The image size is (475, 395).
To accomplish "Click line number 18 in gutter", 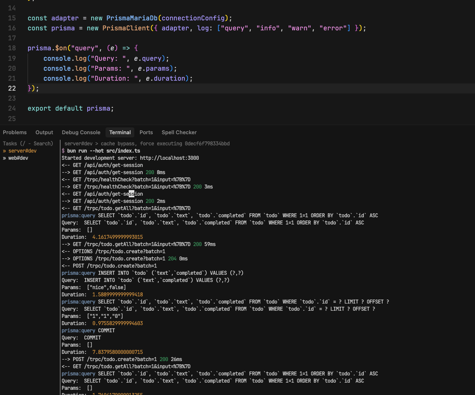I will [x=12, y=48].
